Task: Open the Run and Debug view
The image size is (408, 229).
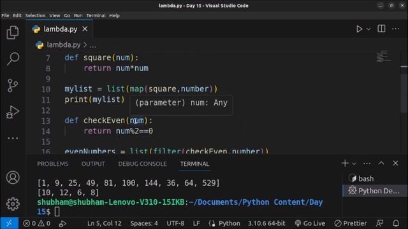Action: 13,112
